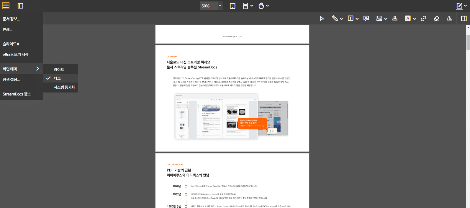Click the page layout view icon
470x208 pixels.
pyautogui.click(x=245, y=6)
